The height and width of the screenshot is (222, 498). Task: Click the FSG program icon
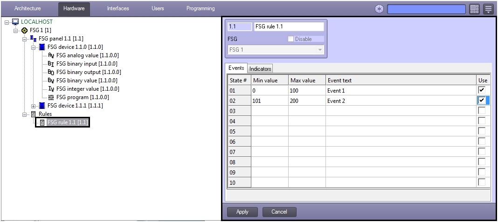(x=51, y=97)
